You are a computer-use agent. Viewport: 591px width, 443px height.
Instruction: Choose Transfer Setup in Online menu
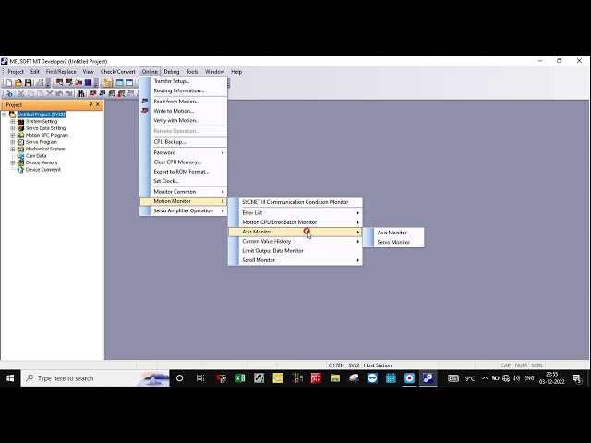click(183, 81)
